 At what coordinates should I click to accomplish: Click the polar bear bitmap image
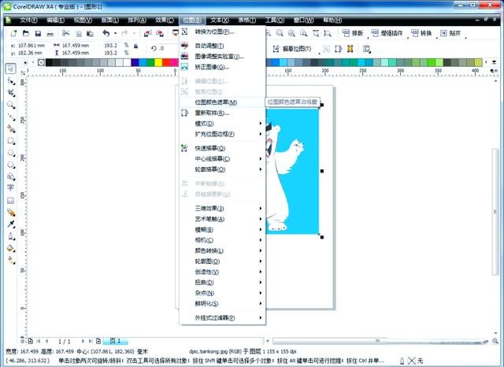(x=292, y=171)
